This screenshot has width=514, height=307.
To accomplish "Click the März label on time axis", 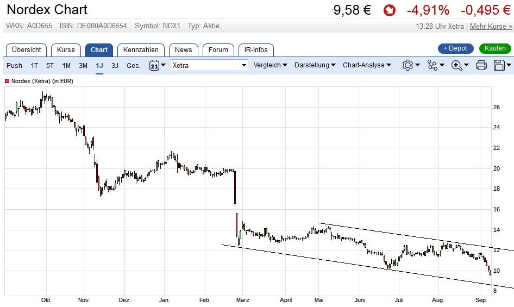I will tap(242, 300).
